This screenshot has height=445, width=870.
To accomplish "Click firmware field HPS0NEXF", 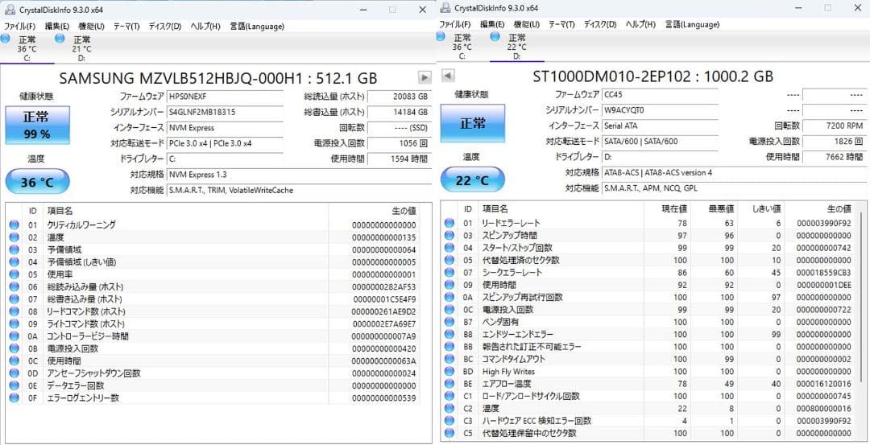I will [225, 97].
